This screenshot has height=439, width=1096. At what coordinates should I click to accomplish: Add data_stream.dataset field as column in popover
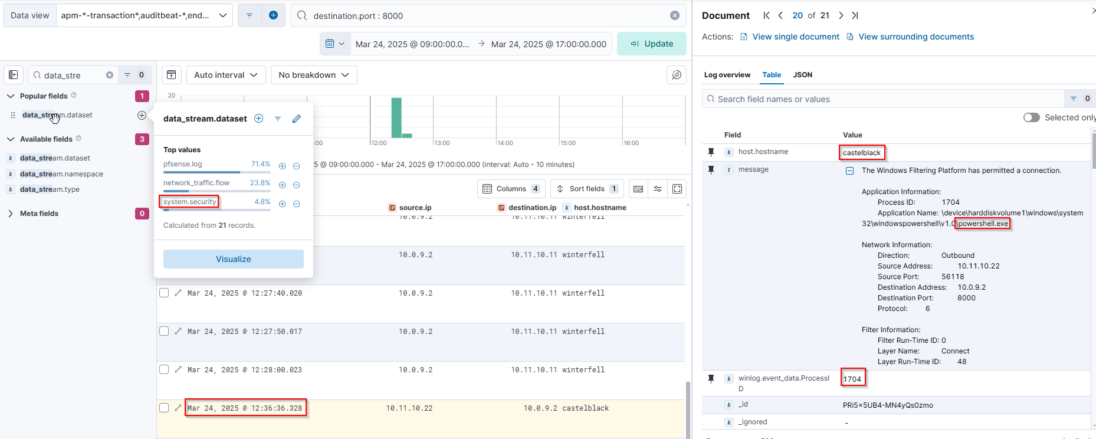point(258,119)
